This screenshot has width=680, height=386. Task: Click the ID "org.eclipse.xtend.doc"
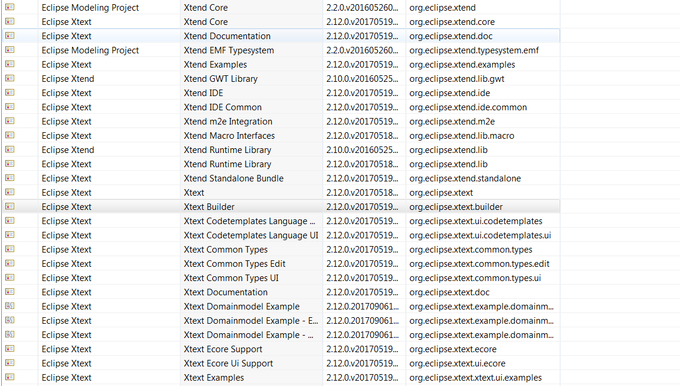450,36
